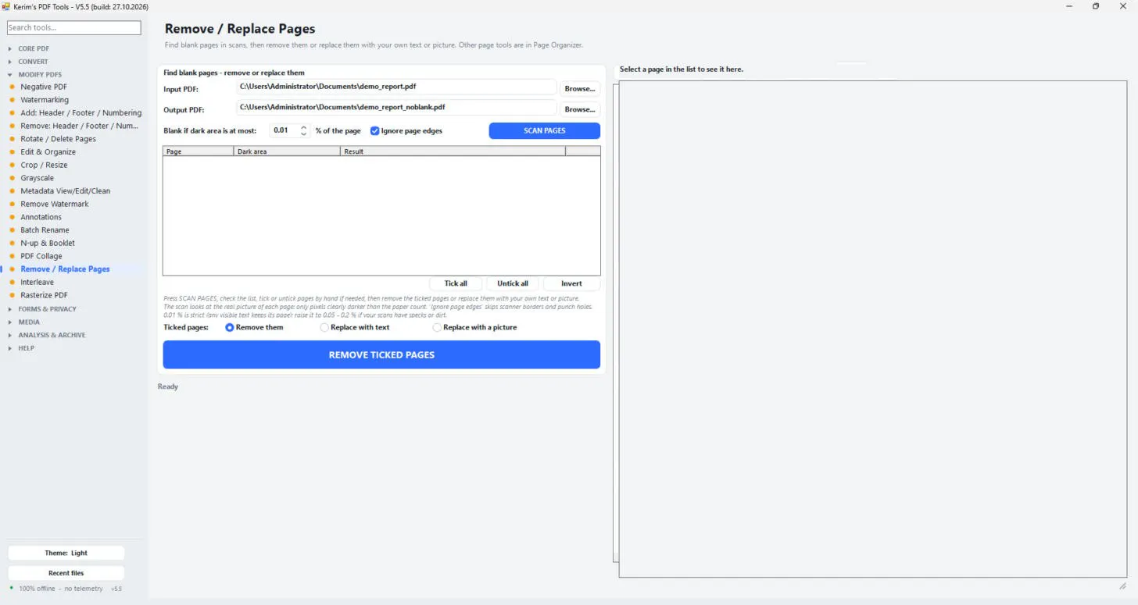Open the Interleave tool

tap(38, 283)
